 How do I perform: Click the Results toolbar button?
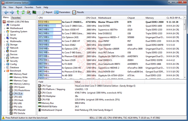pyautogui.click(x=78, y=12)
